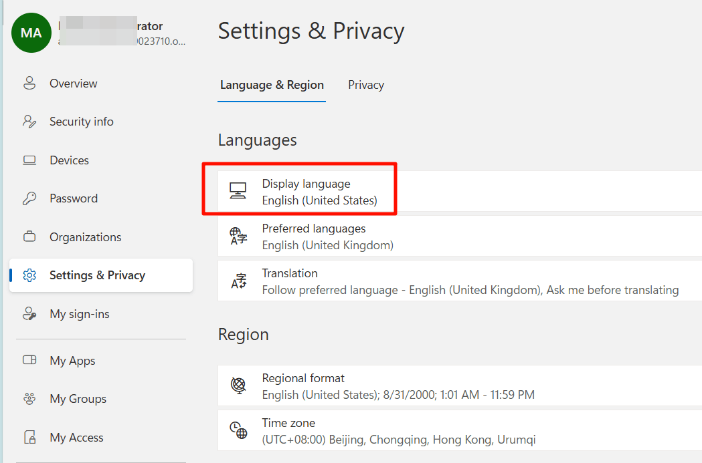Click the My Apps card icon
This screenshot has height=463, width=702.
[x=29, y=360]
